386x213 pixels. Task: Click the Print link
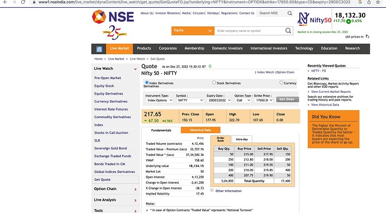[200, 138]
